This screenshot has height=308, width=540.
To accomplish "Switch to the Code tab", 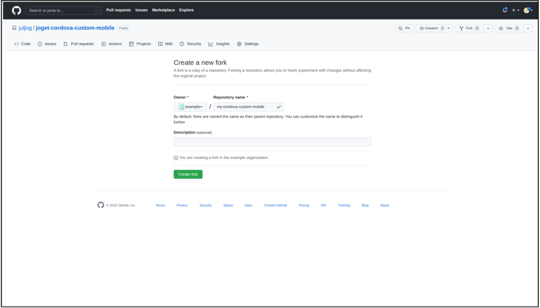I will click(x=22, y=44).
